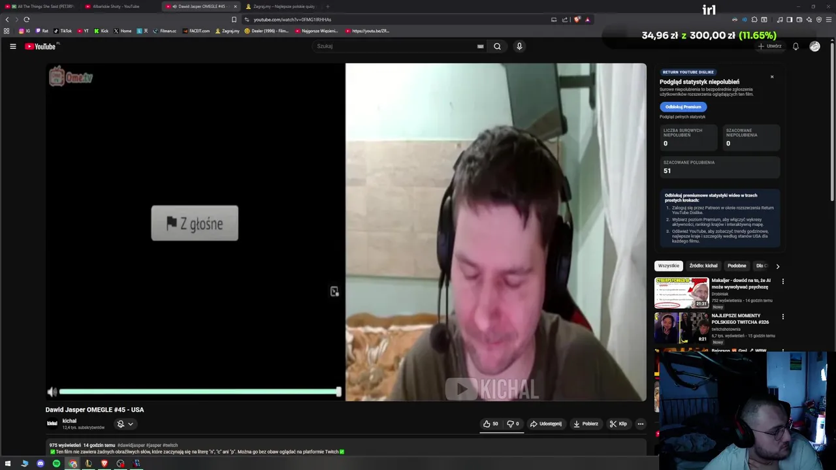Select the Podobne filter chip
This screenshot has height=470, width=836.
pyautogui.click(x=737, y=266)
